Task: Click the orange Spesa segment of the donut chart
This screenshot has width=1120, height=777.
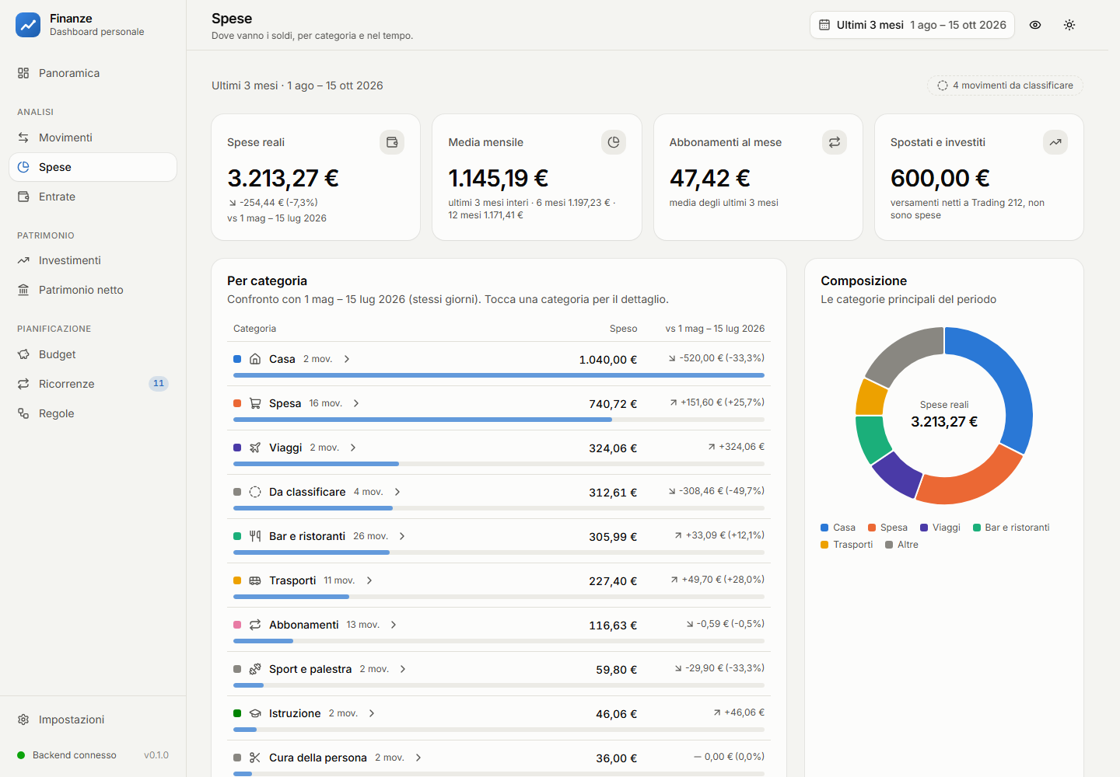Action: pos(972,482)
